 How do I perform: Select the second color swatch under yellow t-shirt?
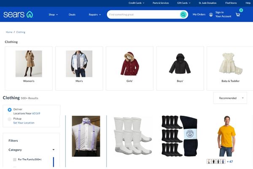[x=214, y=161]
